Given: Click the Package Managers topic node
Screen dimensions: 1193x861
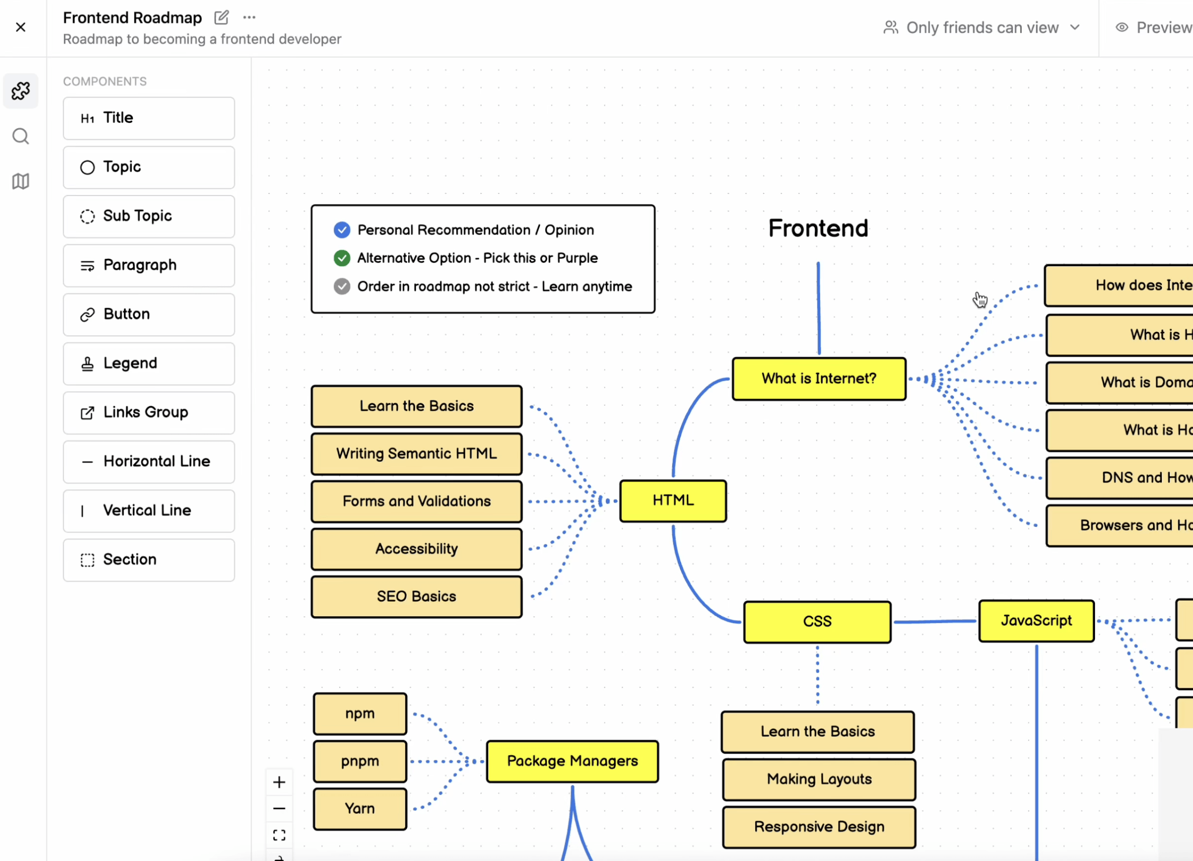Looking at the screenshot, I should click(x=572, y=761).
